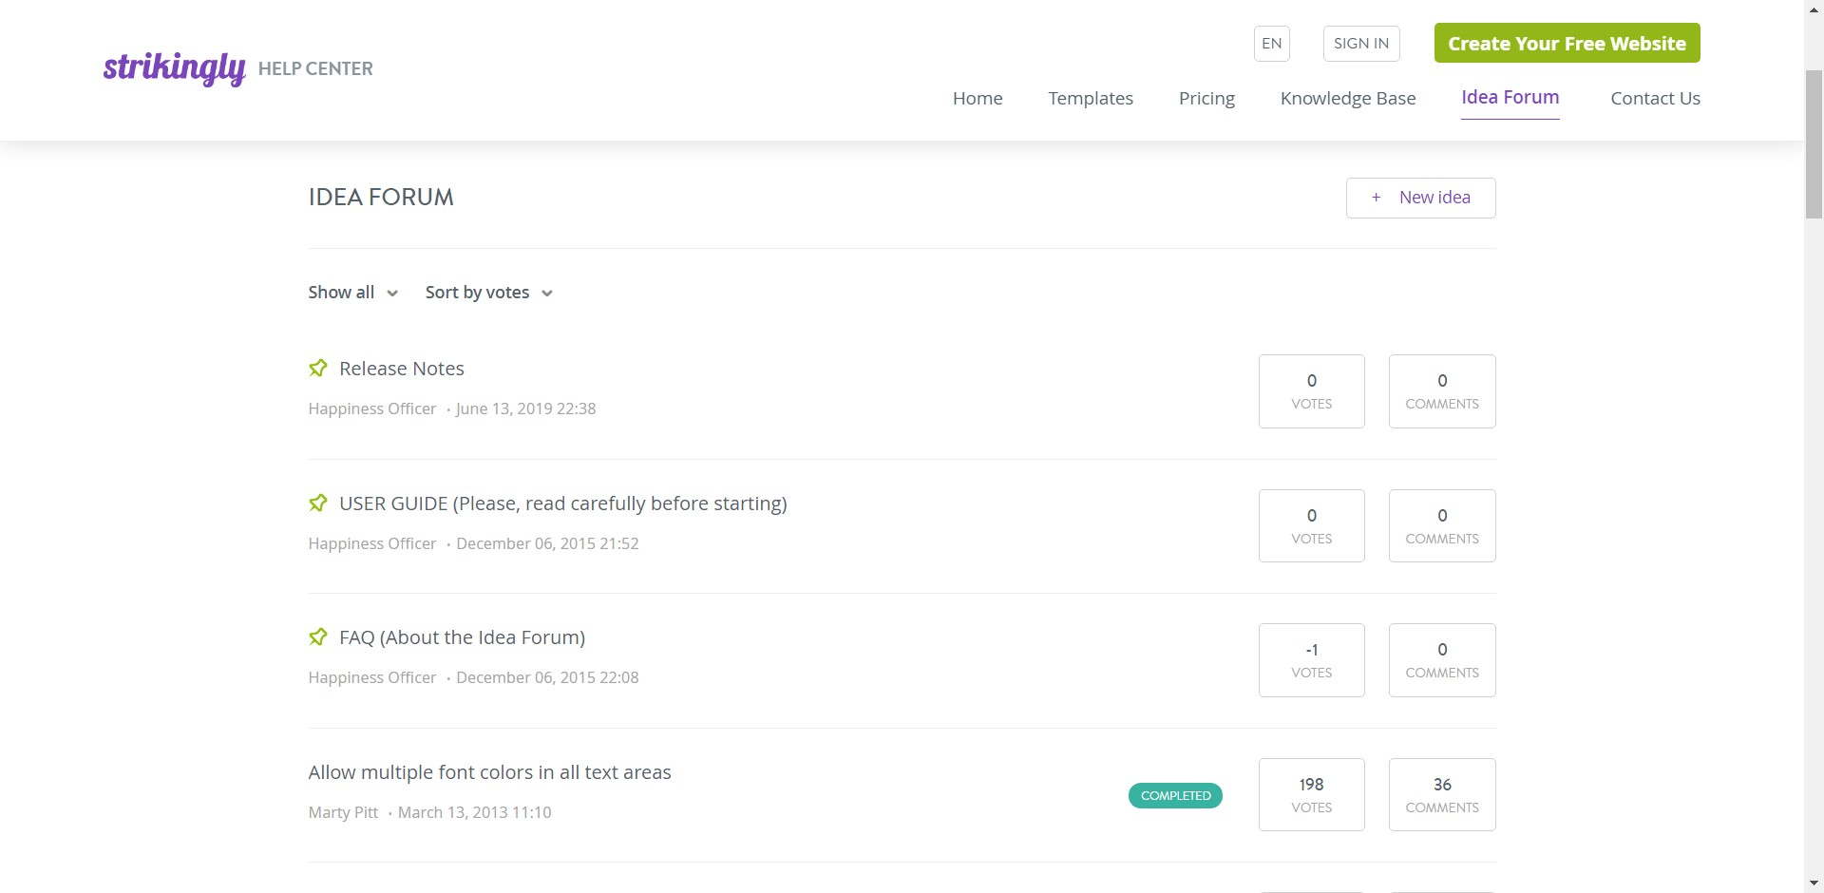Click the pin icon on FAQ entry
Viewport: 1824px width, 893px height.
[x=317, y=637]
